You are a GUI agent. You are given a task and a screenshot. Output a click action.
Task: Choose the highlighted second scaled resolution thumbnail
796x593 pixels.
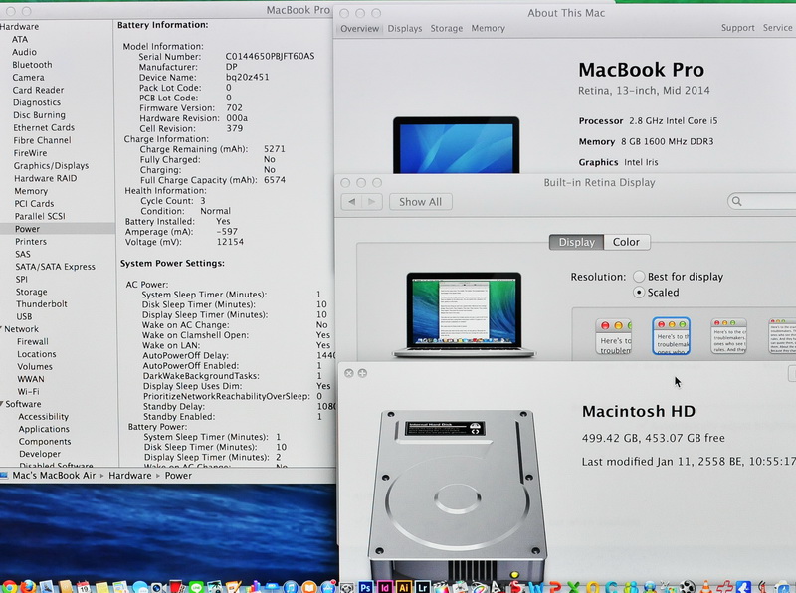(x=671, y=336)
